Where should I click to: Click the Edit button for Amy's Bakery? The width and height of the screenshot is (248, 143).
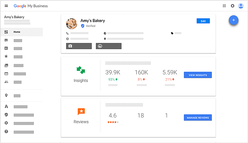203,21
